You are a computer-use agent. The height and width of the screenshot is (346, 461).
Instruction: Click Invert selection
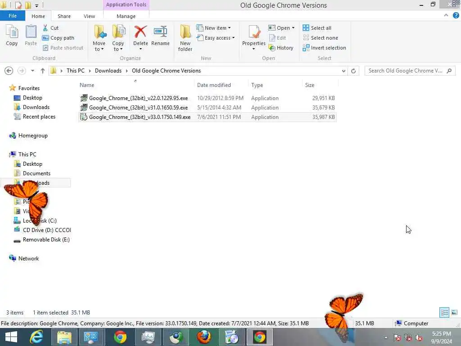click(324, 48)
